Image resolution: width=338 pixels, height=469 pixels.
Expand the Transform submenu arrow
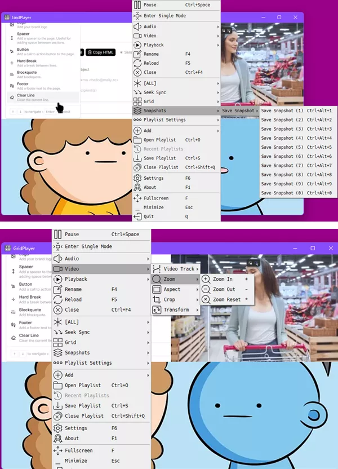point(197,310)
